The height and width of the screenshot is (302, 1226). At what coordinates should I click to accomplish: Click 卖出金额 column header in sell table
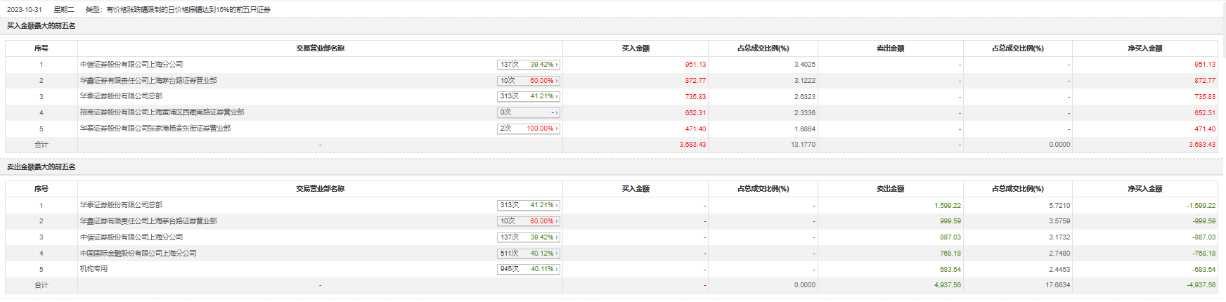pos(890,189)
